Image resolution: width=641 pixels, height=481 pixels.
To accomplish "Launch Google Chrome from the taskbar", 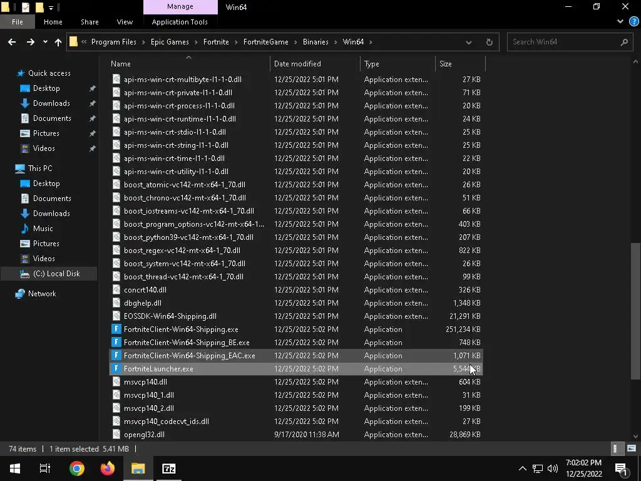I will coord(76,468).
